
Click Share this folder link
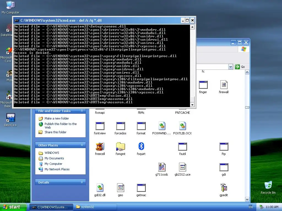55,132
